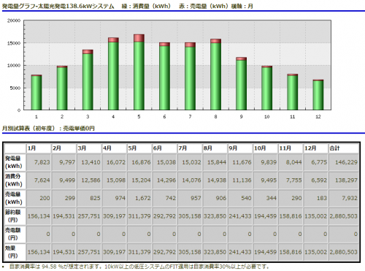Select May sold power cell 1,672
Viewport: 365px width, 271px height.
click(x=139, y=198)
